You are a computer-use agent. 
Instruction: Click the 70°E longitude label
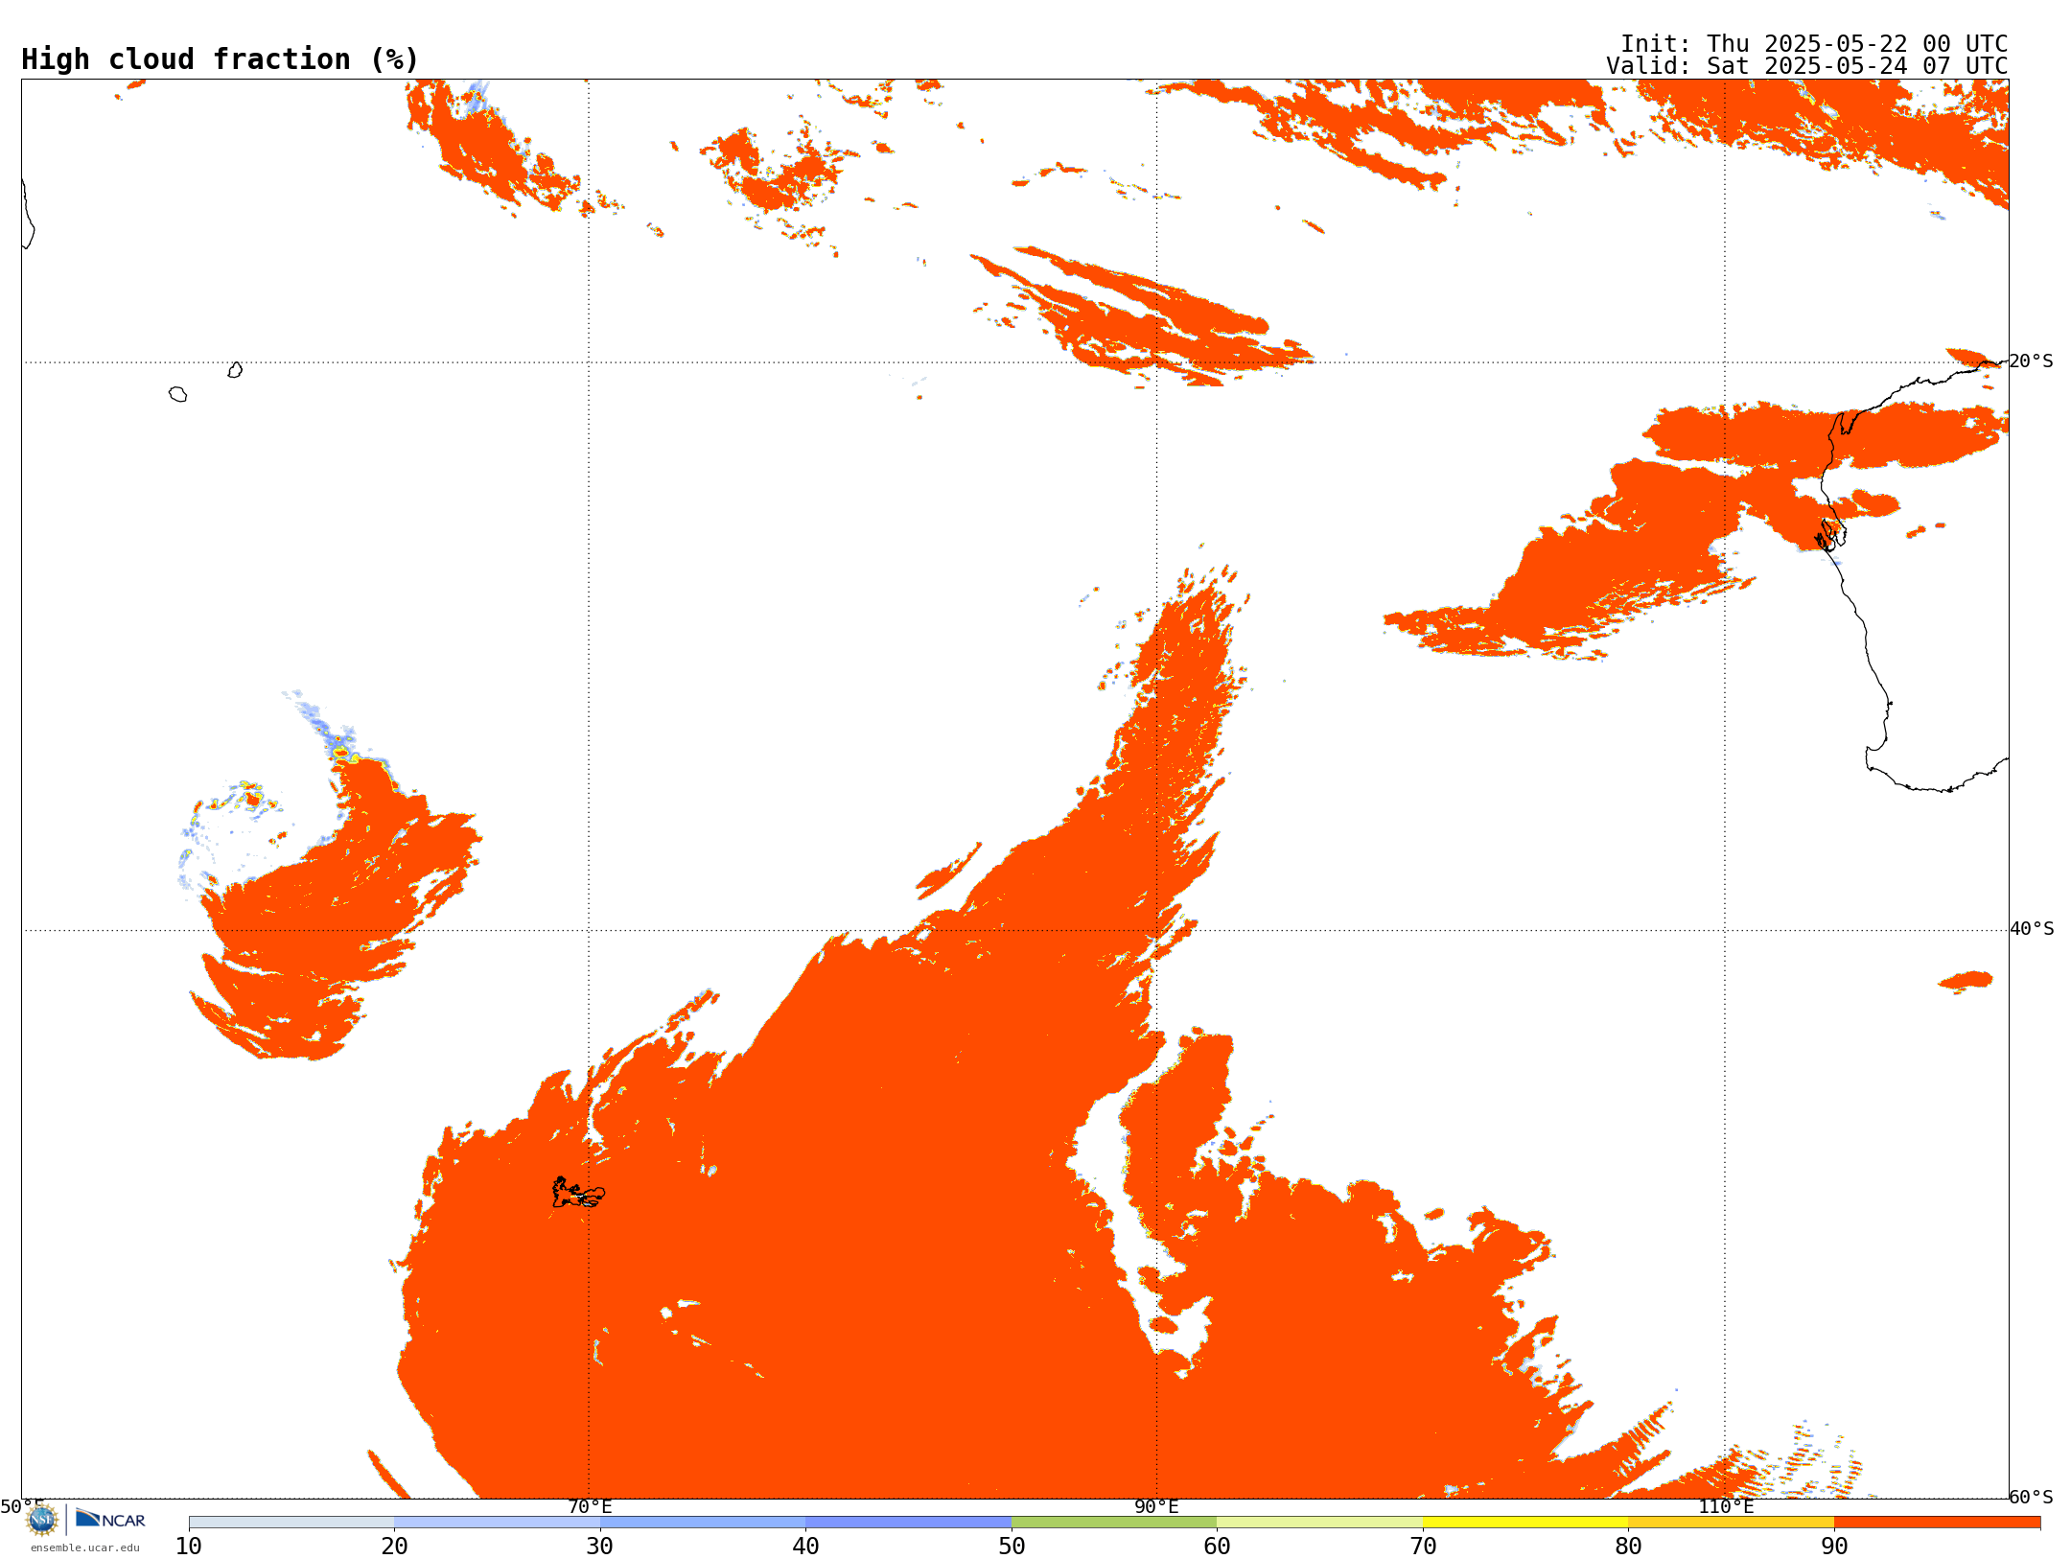[590, 1507]
